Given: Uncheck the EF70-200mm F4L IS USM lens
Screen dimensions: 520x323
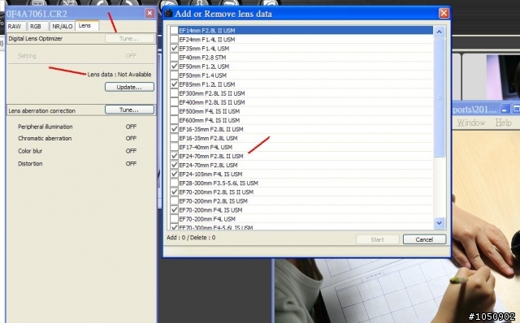Looking at the screenshot, I should pyautogui.click(x=174, y=209).
